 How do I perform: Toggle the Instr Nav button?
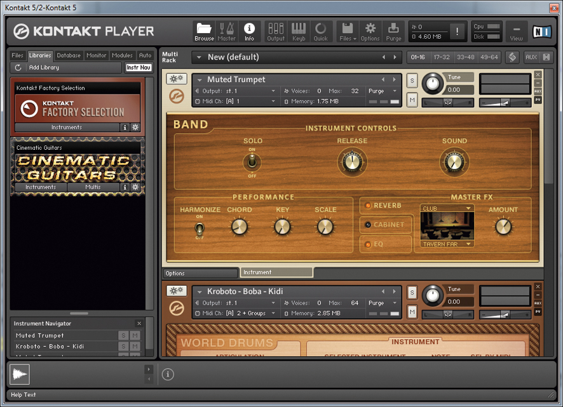139,67
